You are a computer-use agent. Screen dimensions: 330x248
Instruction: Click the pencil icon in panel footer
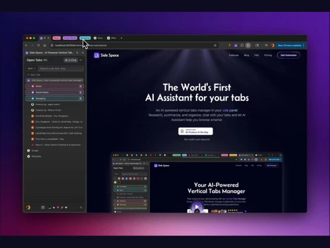coord(62,208)
